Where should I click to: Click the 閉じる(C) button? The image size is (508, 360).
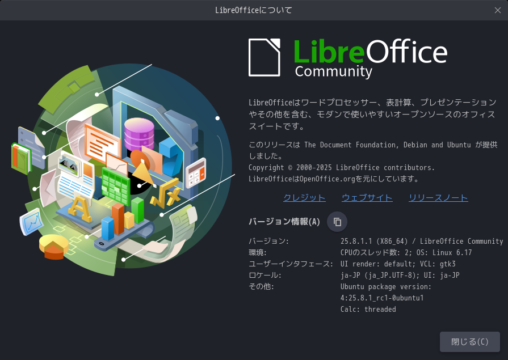(x=470, y=341)
